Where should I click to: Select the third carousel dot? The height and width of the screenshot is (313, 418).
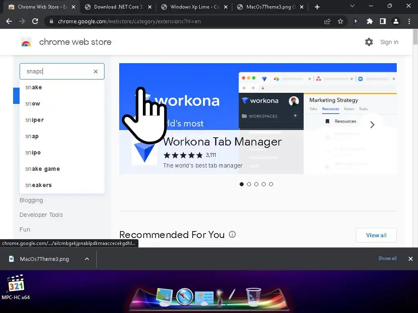click(x=256, y=184)
